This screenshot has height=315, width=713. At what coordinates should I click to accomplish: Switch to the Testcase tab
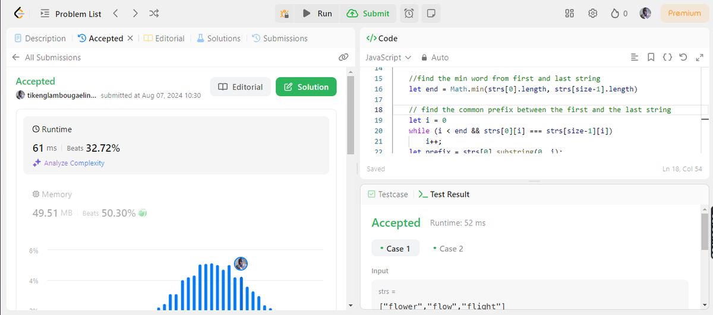[x=388, y=194]
